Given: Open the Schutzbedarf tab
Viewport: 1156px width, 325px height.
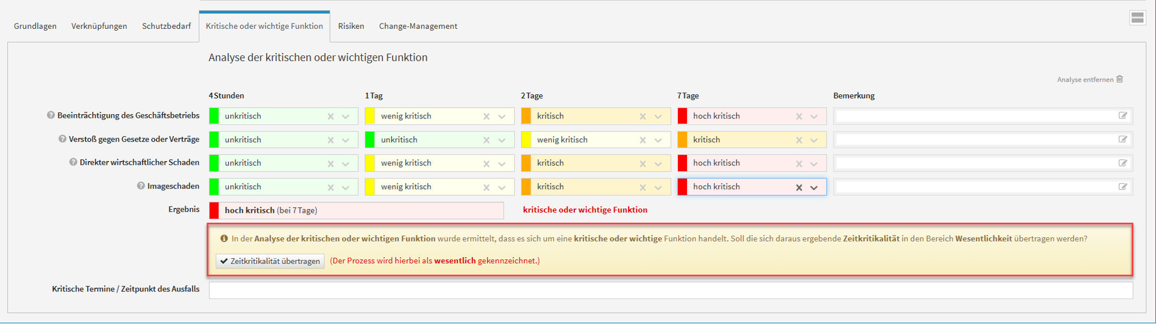Looking at the screenshot, I should [x=166, y=26].
